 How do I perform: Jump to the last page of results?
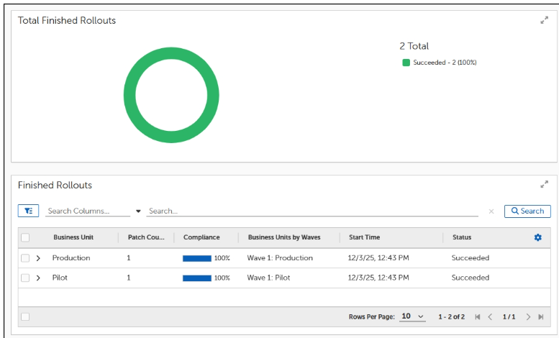(x=541, y=316)
